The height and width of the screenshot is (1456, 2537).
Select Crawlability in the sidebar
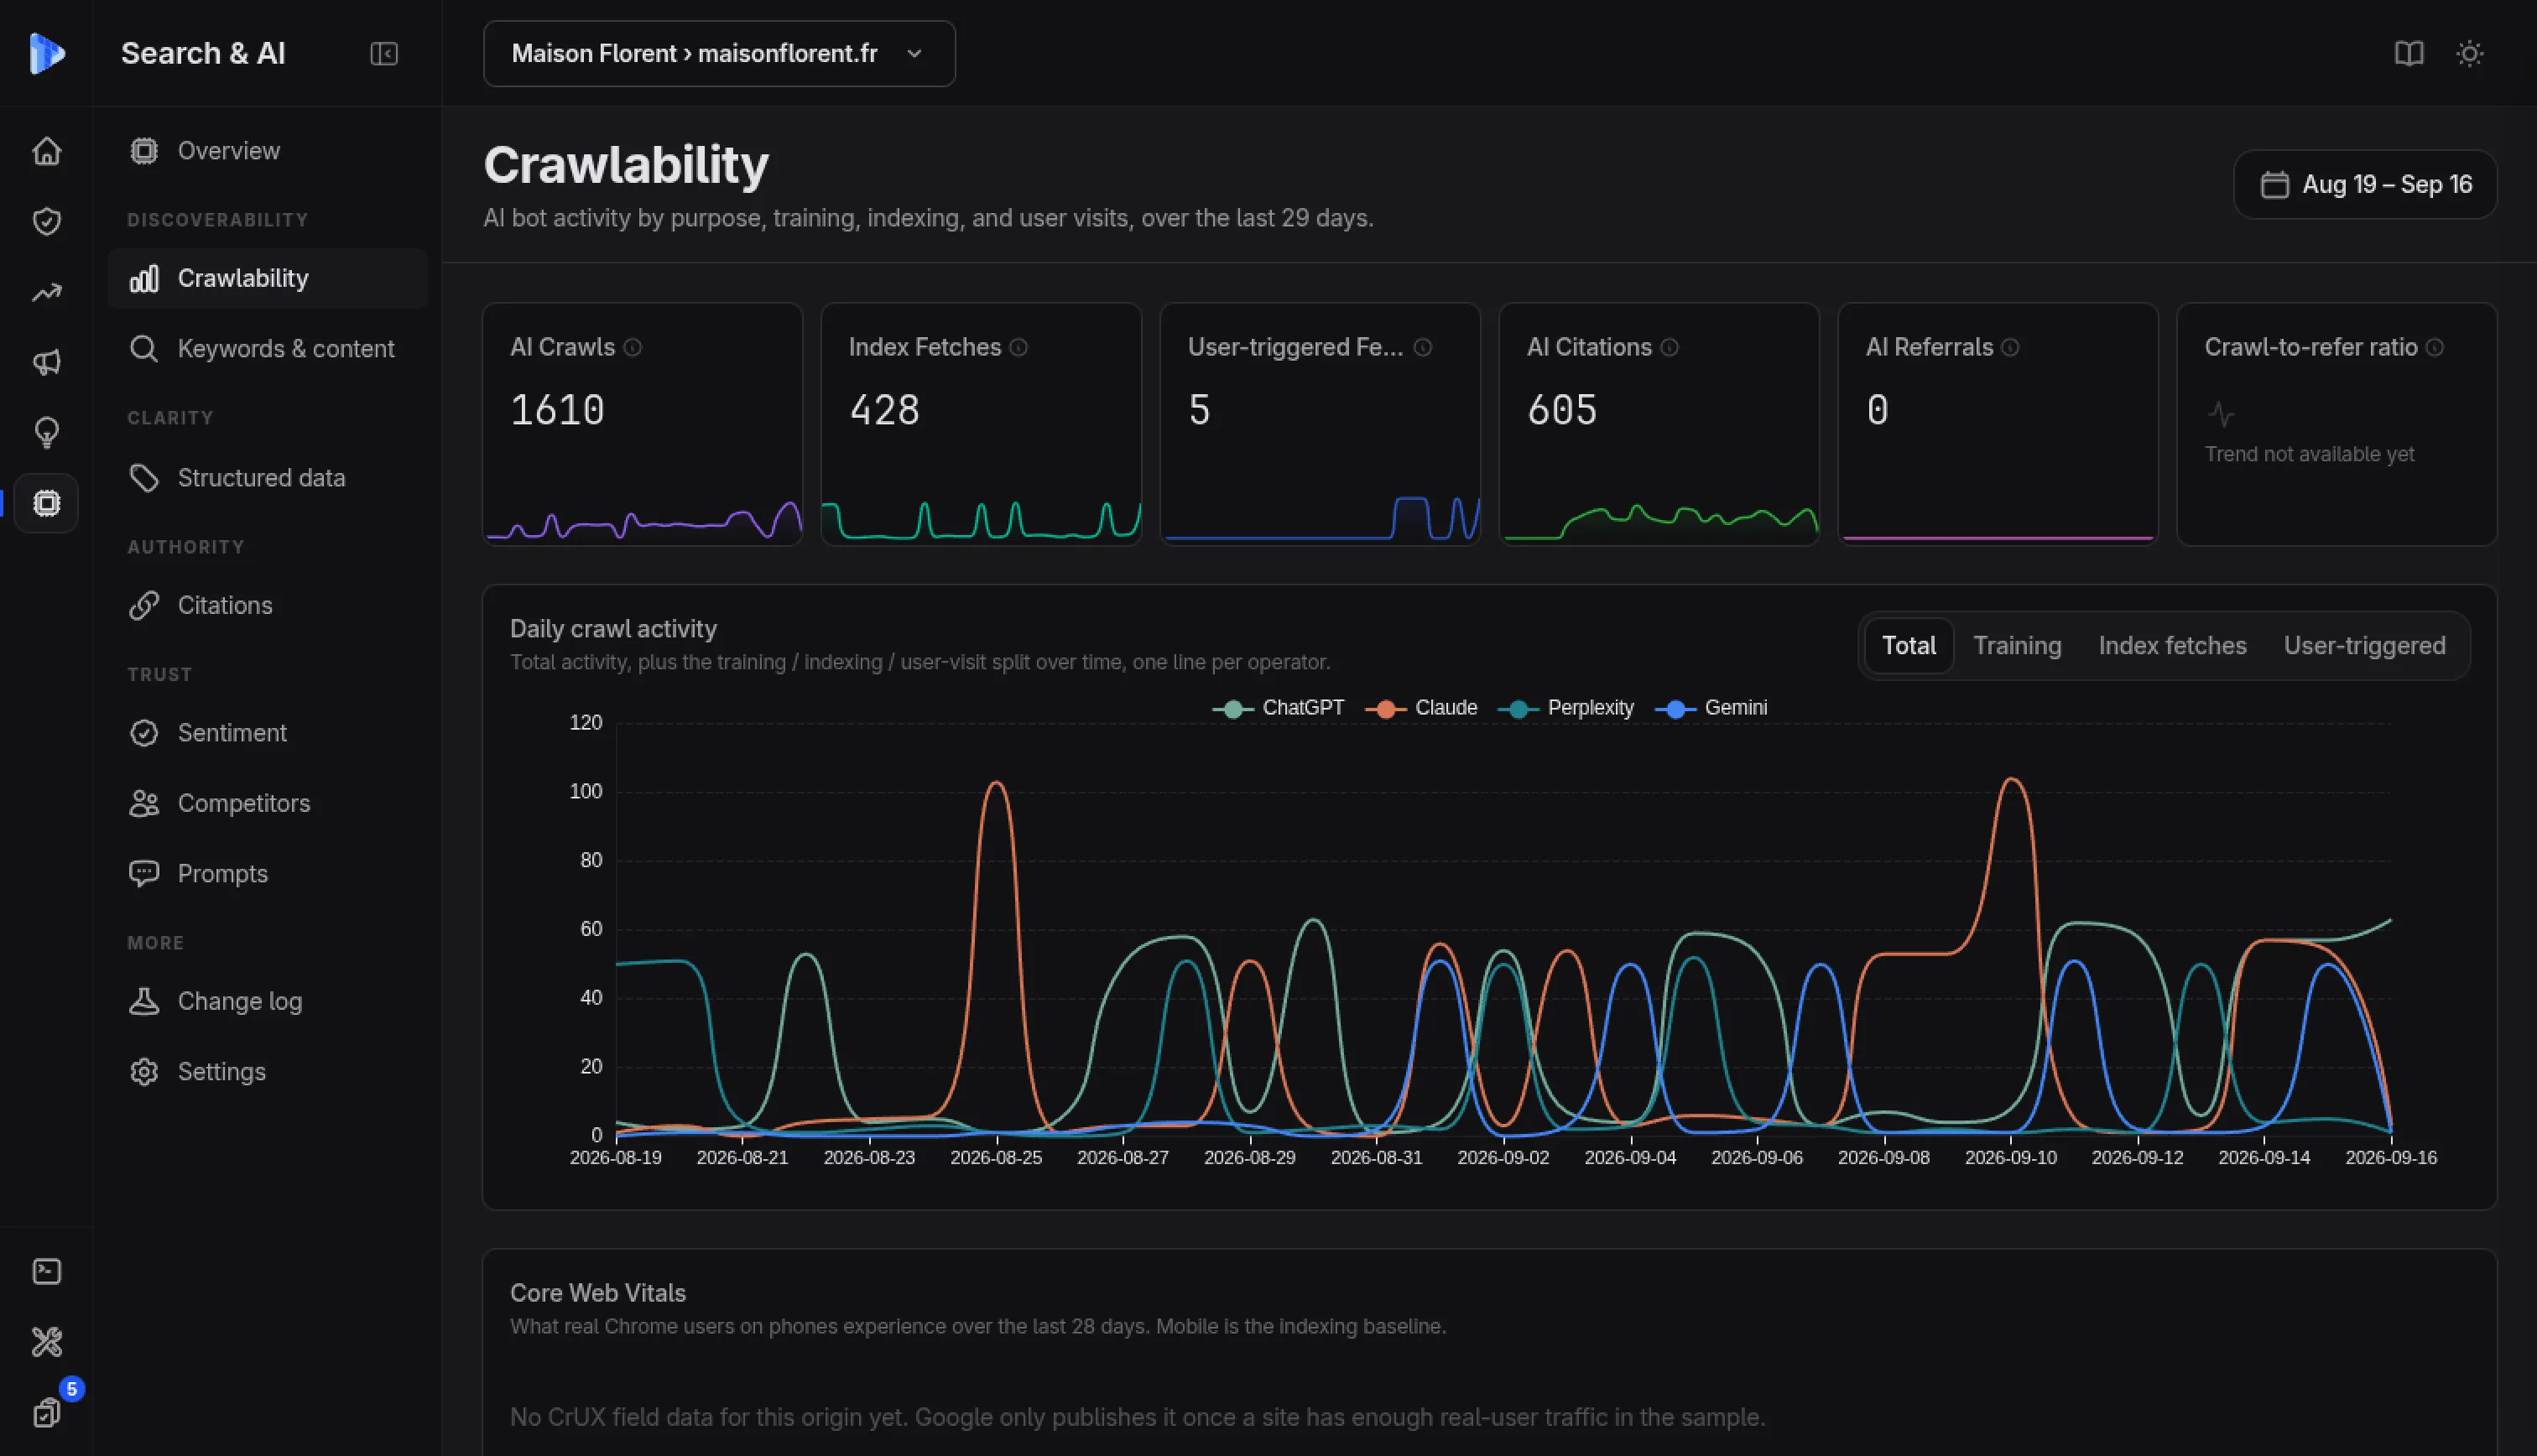pos(267,278)
